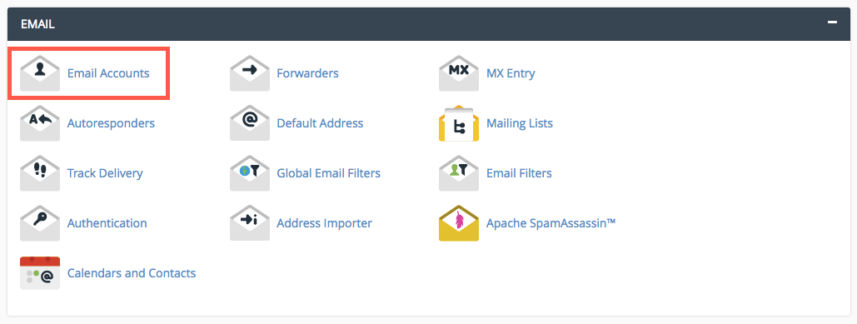
Task: Open the Autoresponders envelope icon
Action: (x=40, y=123)
